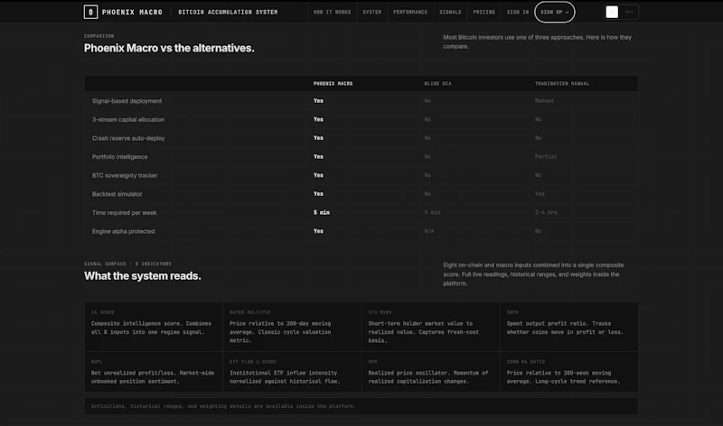Screen dimensions: 723x426
Task: Click Yes under TradingView in Backtest simulator row
Action: click(540, 194)
